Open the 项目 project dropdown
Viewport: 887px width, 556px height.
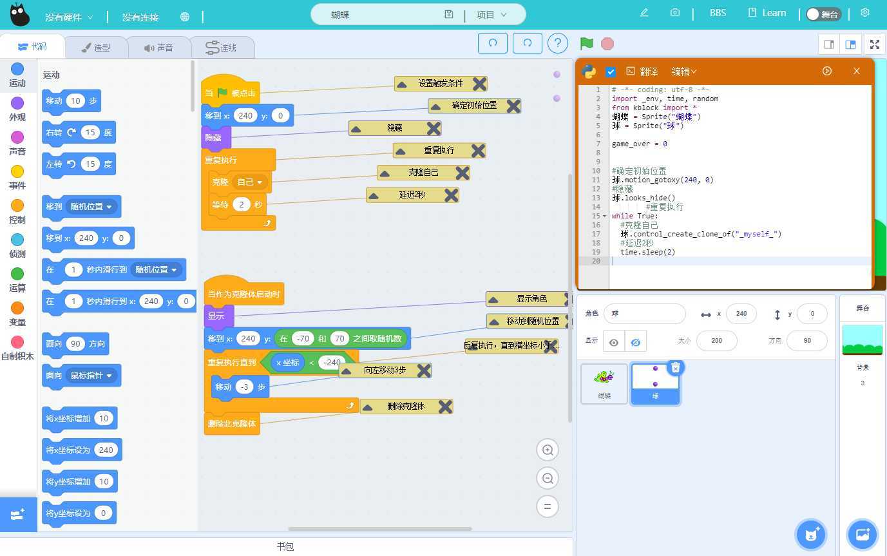[x=491, y=14]
